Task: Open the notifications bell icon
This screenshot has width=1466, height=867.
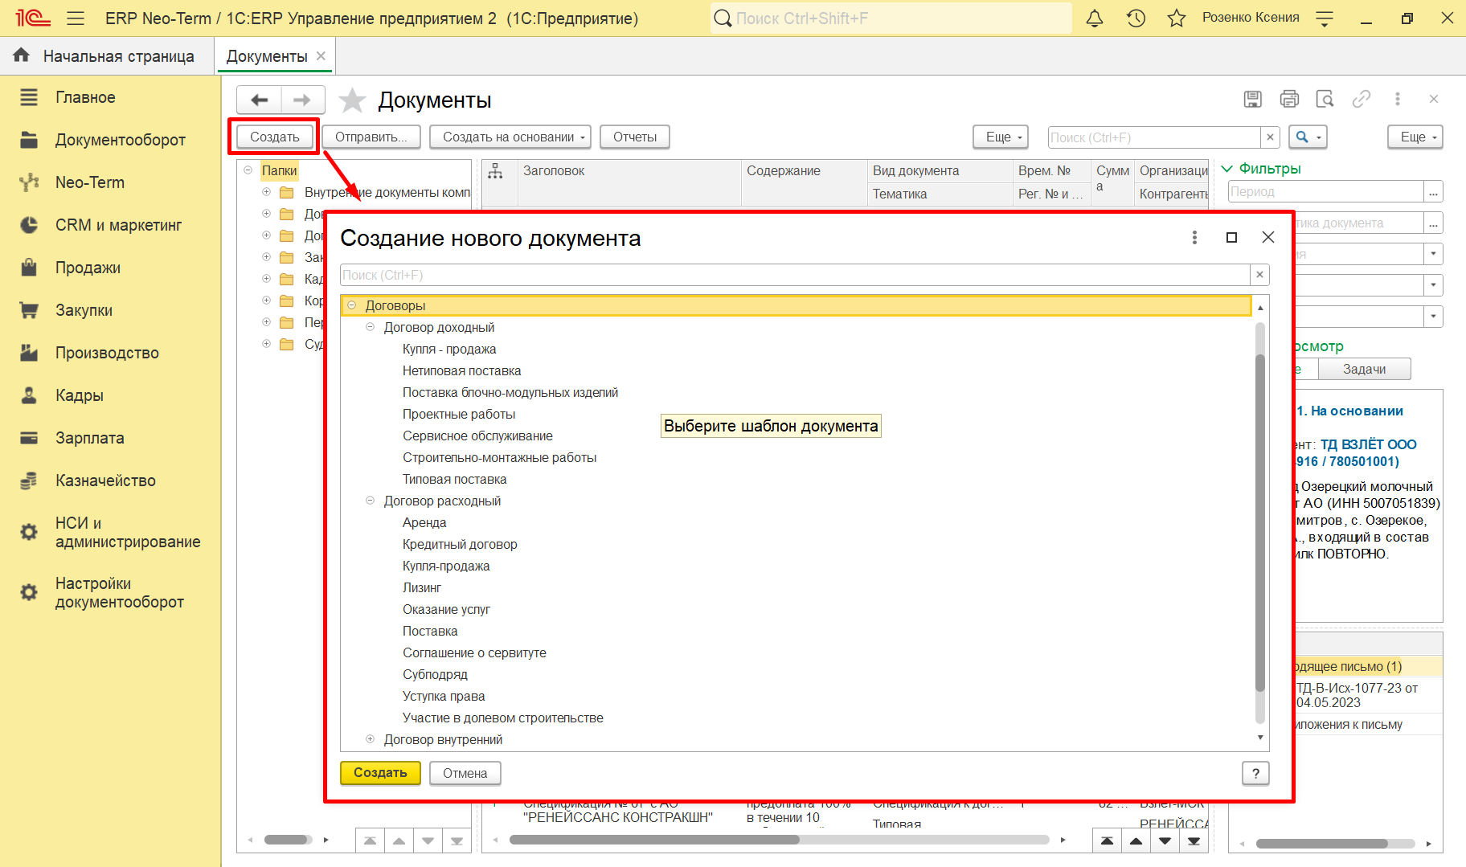Action: (x=1095, y=18)
